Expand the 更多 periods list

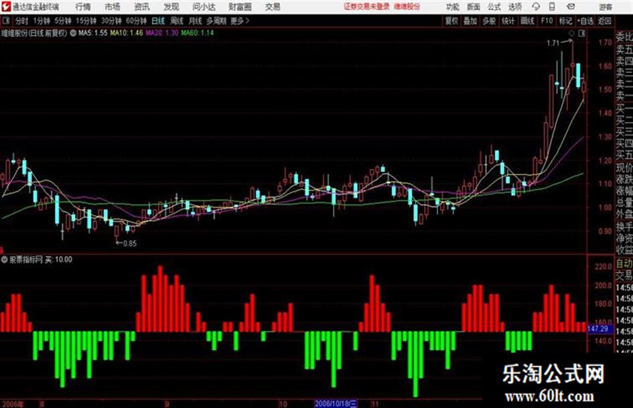tap(240, 21)
